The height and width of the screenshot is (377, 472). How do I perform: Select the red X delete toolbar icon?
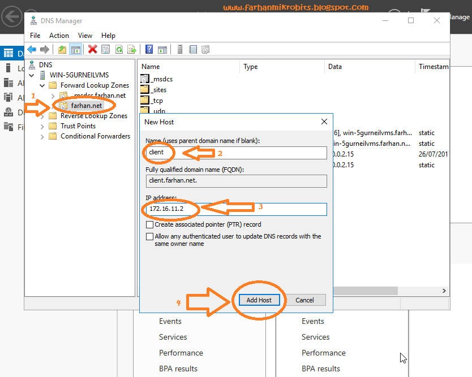92,49
